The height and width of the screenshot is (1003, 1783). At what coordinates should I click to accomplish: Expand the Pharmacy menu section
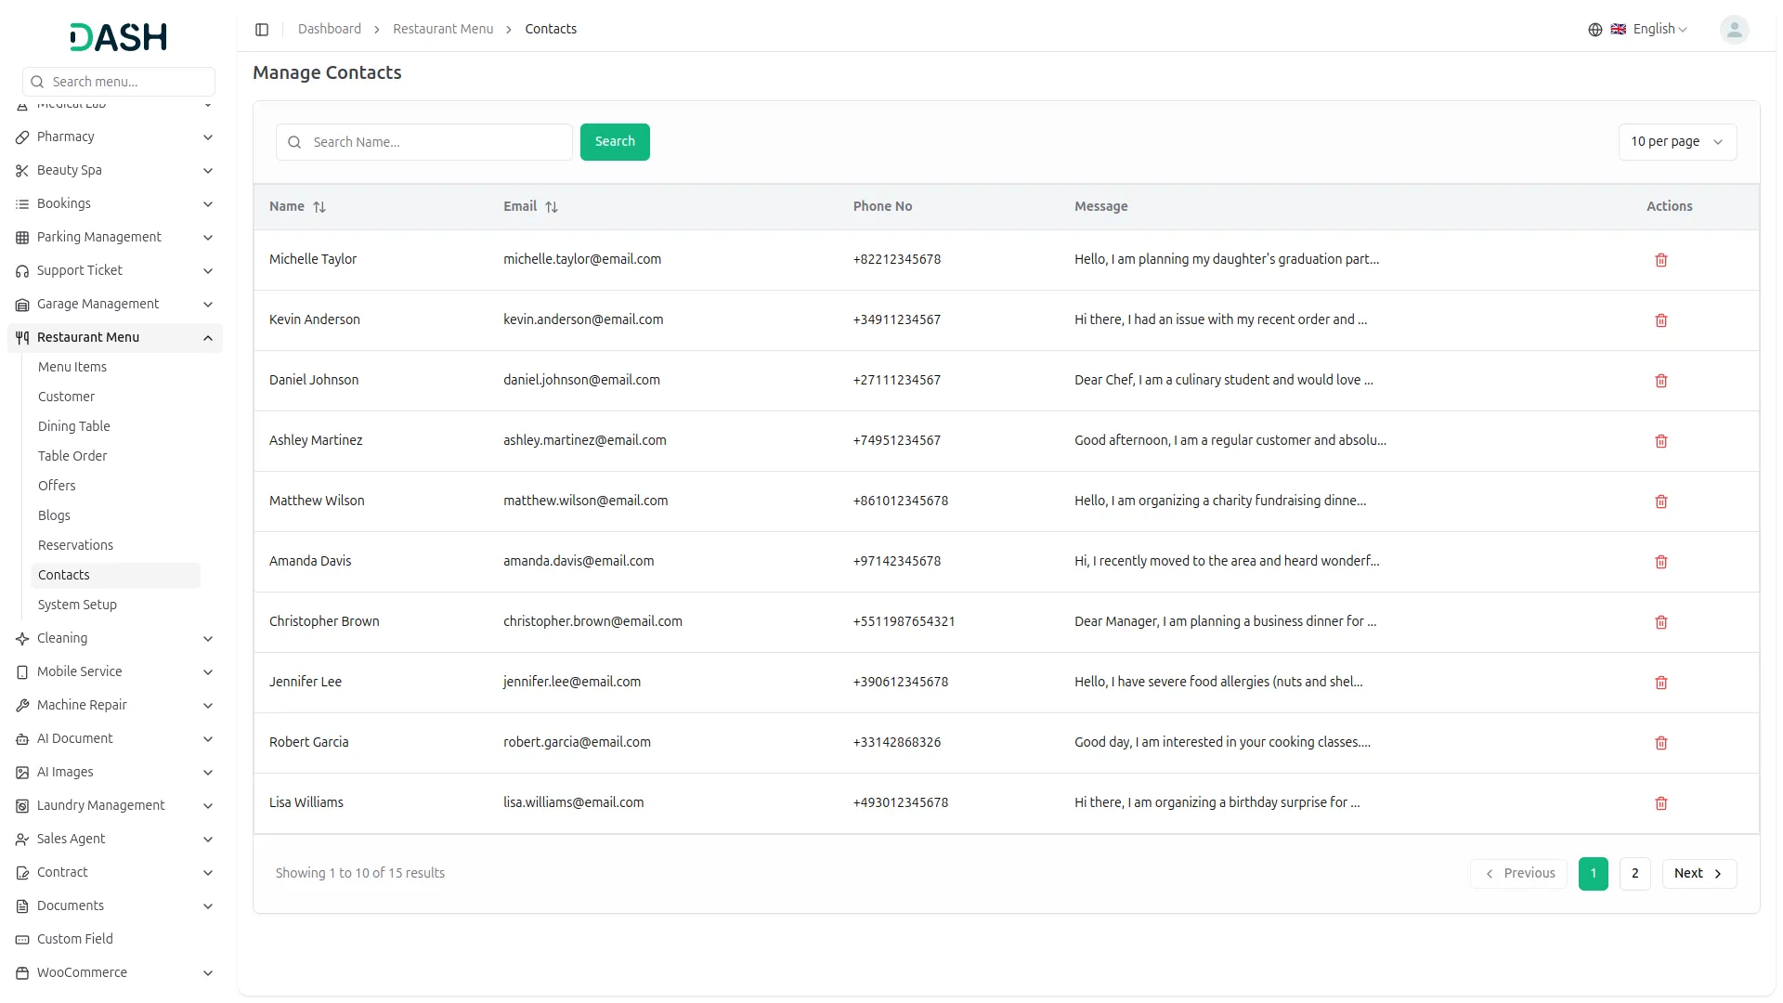[115, 137]
